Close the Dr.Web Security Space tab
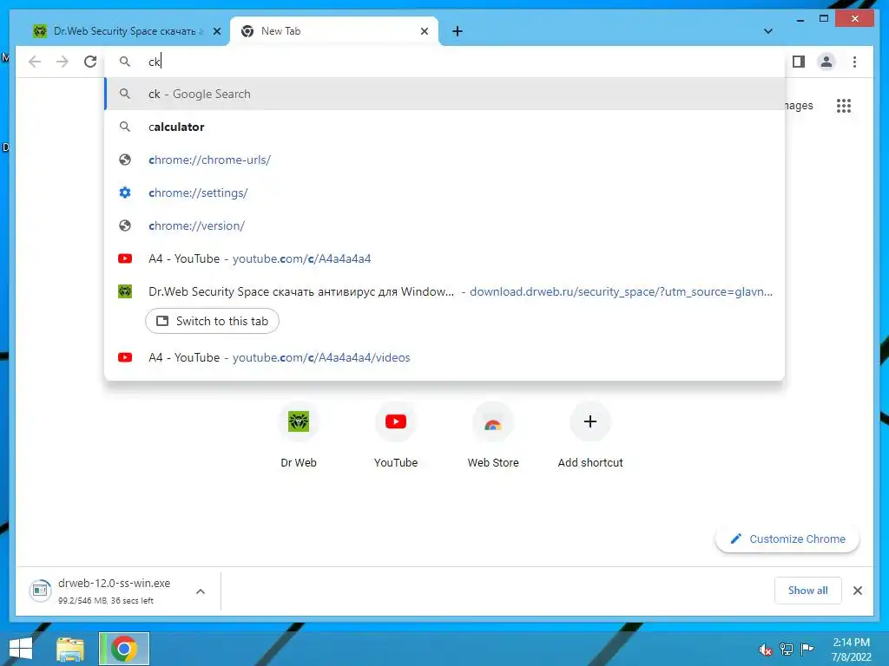 point(216,31)
